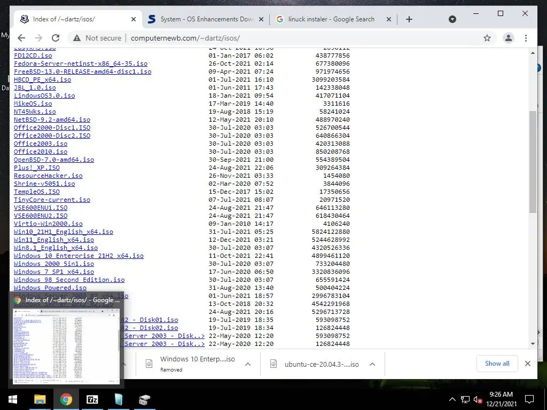547x410 pixels.
Task: Open Win11_English_x64.iso link
Action: (54, 240)
